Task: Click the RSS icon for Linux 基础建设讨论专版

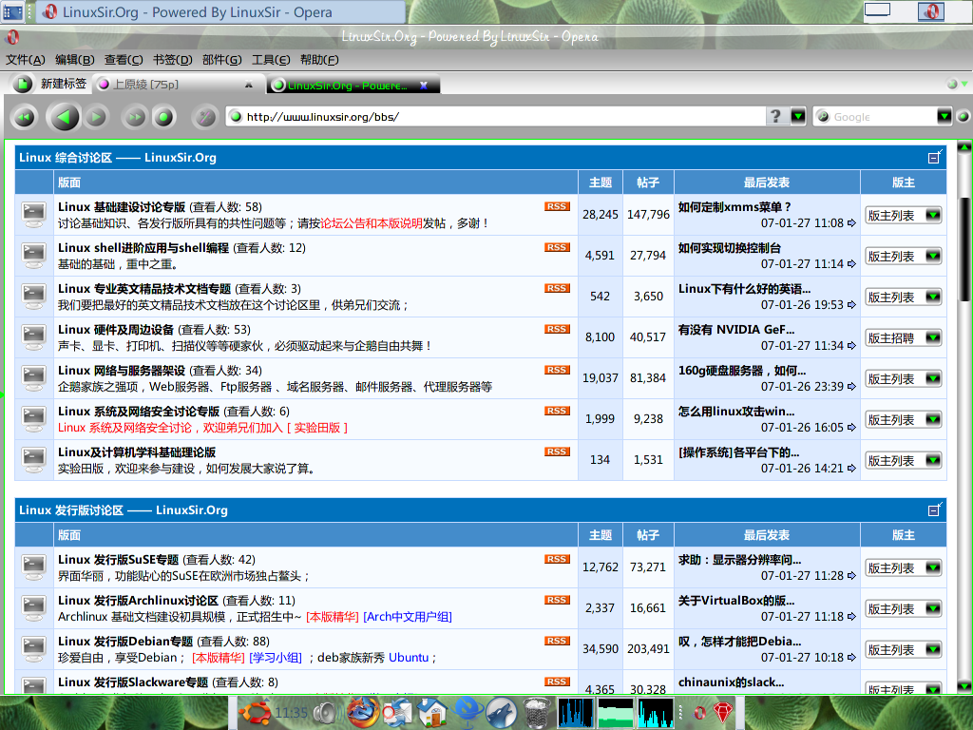Action: (x=557, y=206)
